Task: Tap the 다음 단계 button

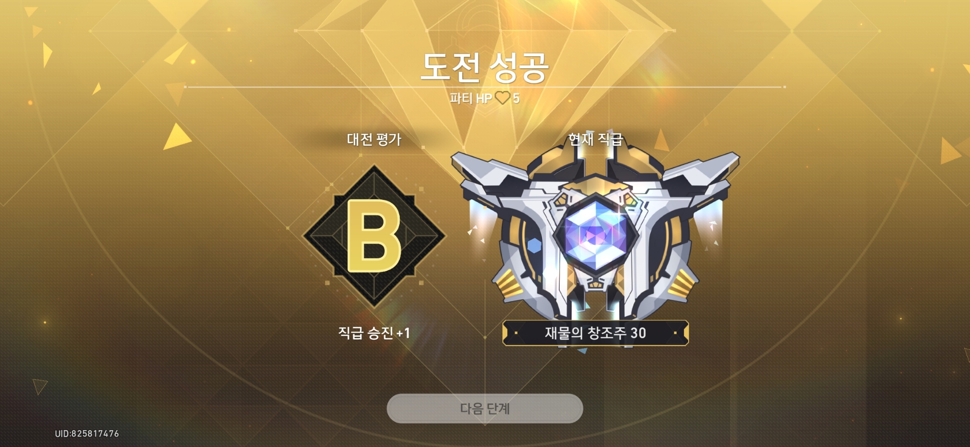Action: point(485,408)
